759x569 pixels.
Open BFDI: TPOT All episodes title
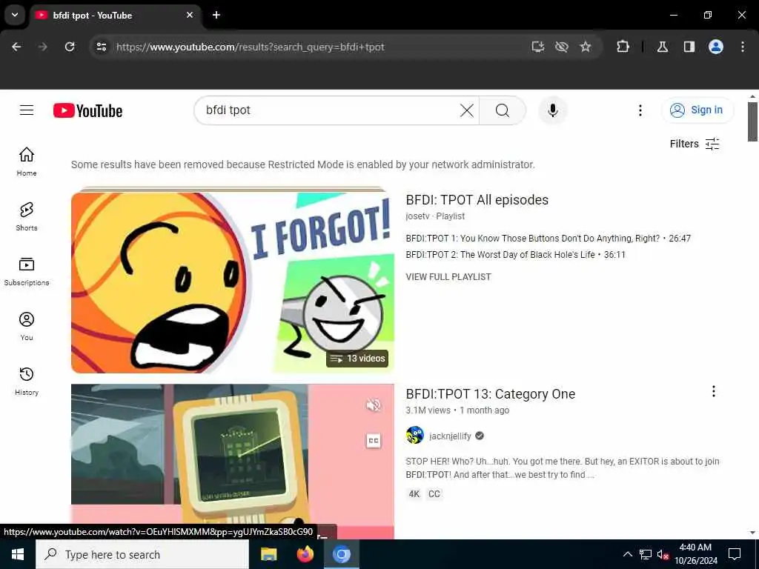click(477, 200)
